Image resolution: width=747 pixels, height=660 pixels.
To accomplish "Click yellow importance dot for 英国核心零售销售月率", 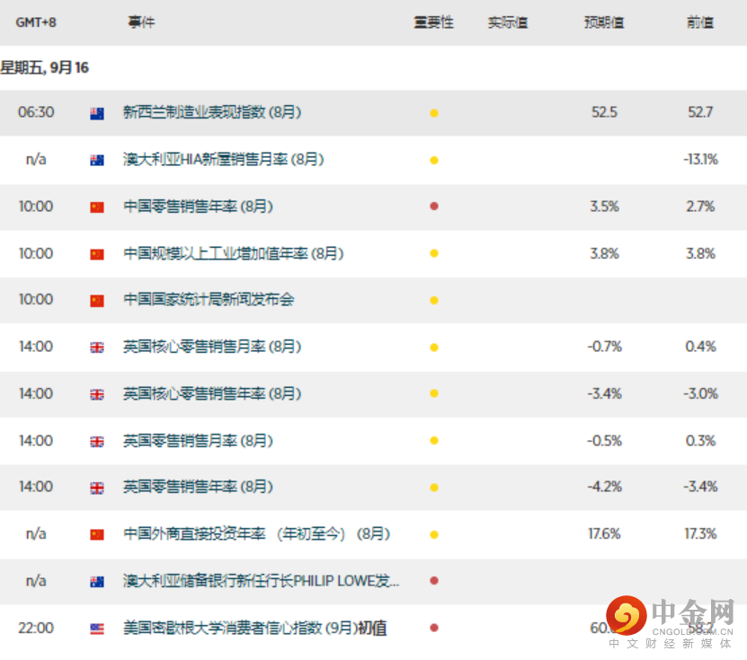I will point(434,348).
